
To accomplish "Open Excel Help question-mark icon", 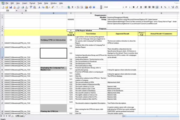I will 94,7.
